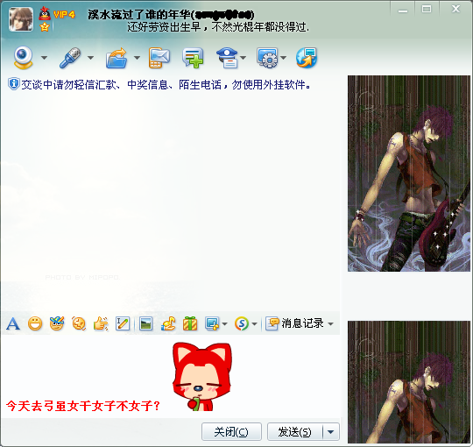
Task: Minimize the chat window
Action: (x=403, y=10)
